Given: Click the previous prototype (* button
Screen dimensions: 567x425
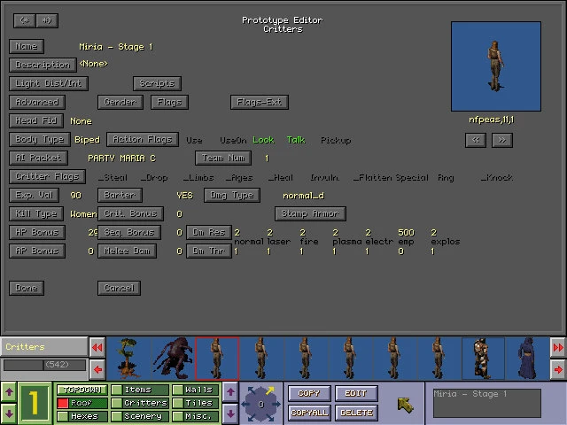Looking at the screenshot, I should click(x=25, y=20).
